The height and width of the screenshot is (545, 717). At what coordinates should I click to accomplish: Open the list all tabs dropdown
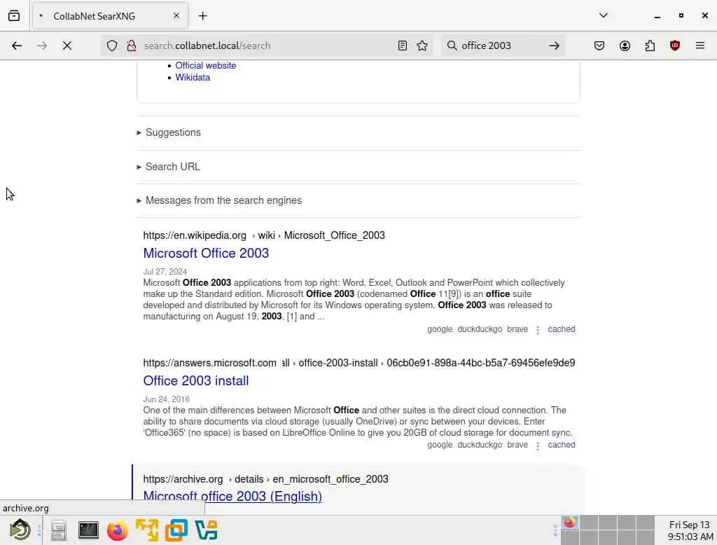click(x=603, y=15)
